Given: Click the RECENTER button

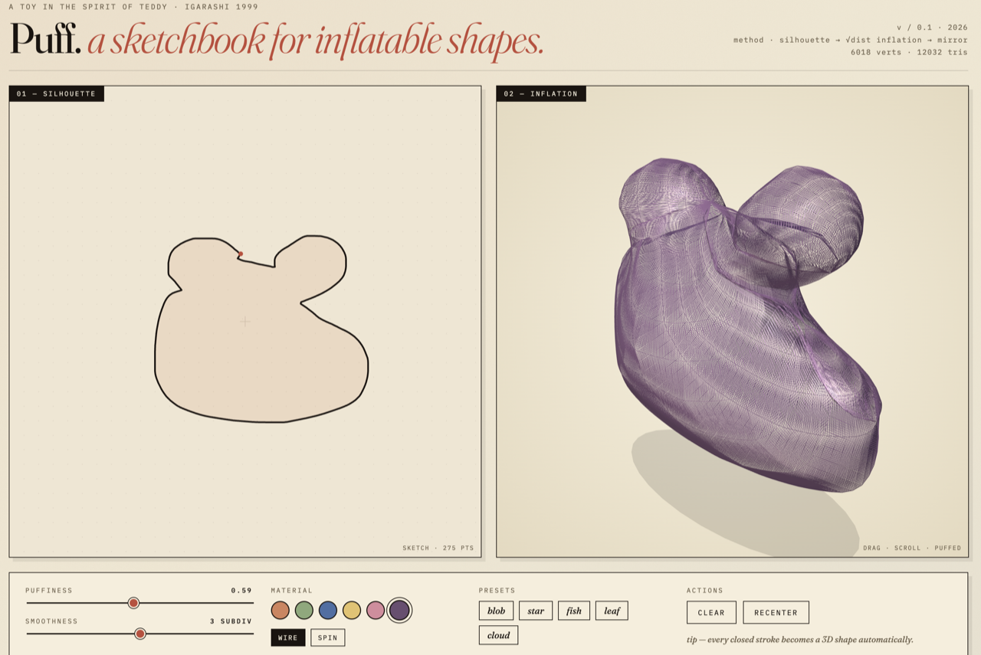Looking at the screenshot, I should (x=776, y=612).
